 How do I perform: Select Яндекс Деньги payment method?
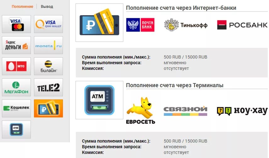(x=16, y=45)
